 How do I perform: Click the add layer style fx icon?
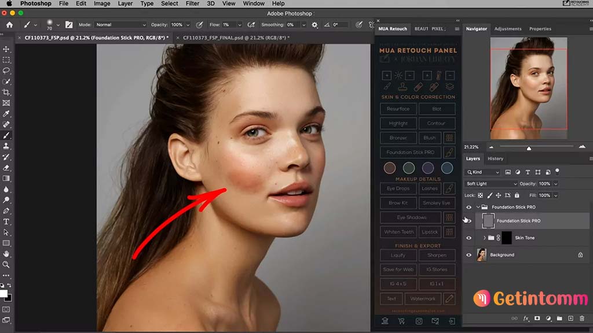click(x=526, y=319)
